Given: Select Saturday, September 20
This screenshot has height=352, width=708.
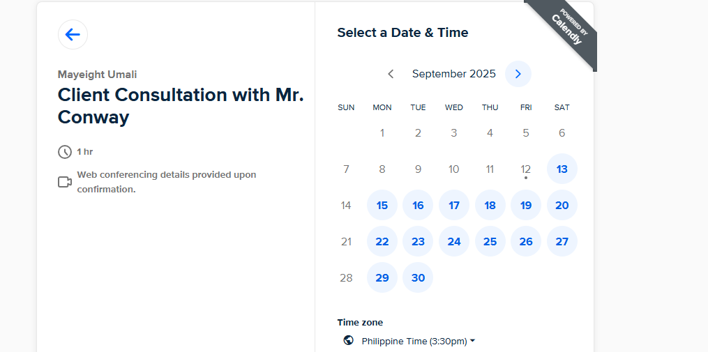Looking at the screenshot, I should pos(562,206).
